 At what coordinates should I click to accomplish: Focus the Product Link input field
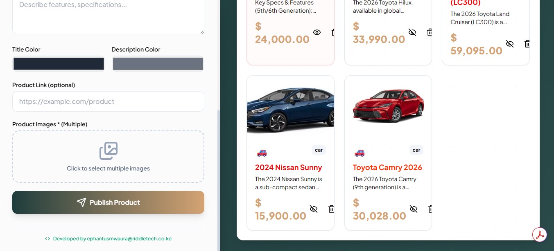(108, 101)
